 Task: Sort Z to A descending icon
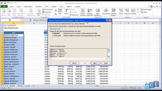(56, 14)
